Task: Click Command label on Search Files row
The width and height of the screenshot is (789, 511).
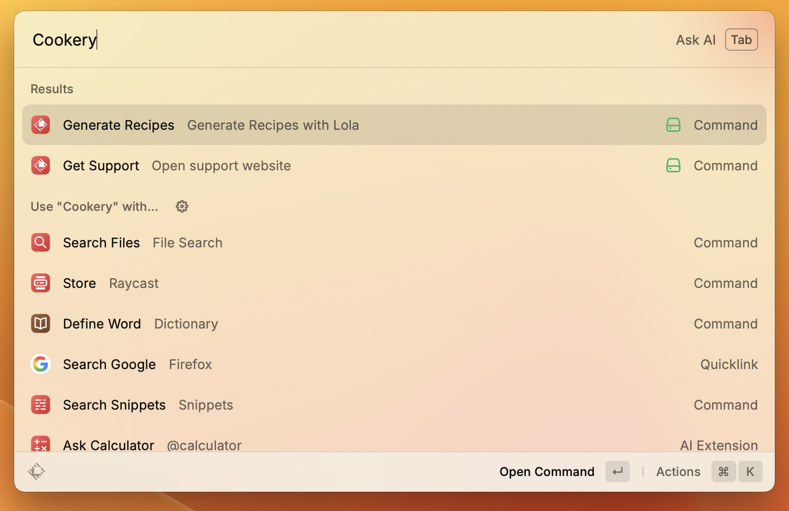Action: tap(726, 242)
